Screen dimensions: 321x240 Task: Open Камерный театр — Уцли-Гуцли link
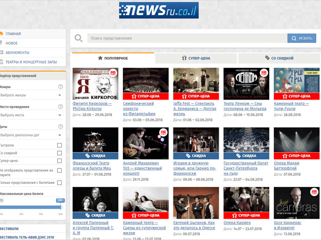(291, 106)
